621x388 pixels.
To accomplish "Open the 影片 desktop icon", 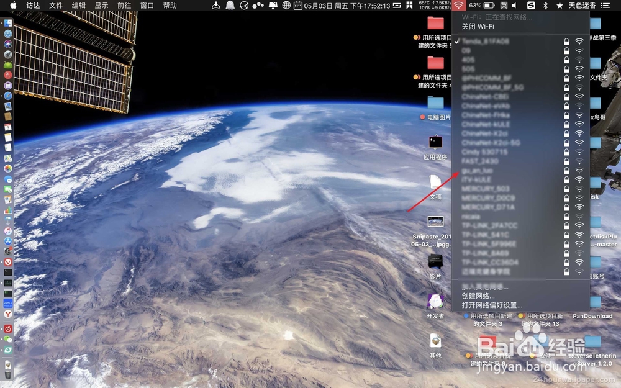I will coord(435,262).
